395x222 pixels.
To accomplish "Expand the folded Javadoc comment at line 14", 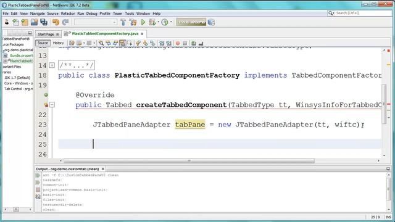I will point(52,65).
